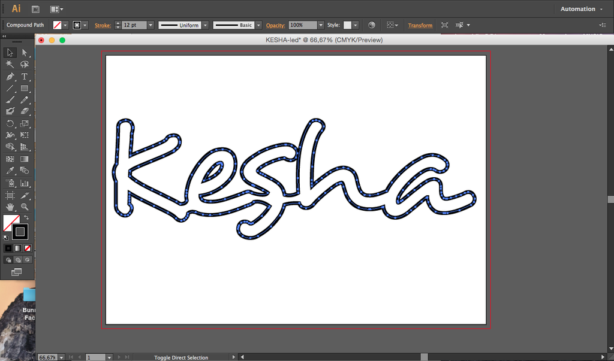Open the stroke weight dropdown
614x361 pixels.
coord(151,25)
